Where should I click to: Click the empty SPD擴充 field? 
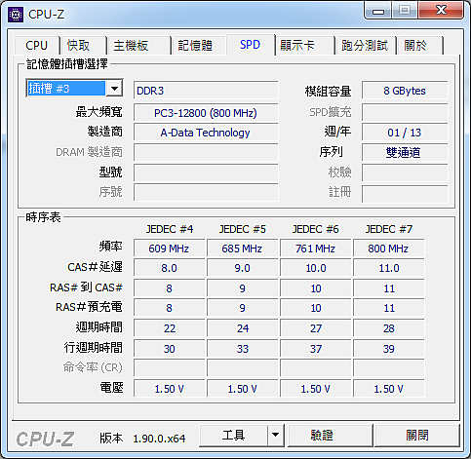(405, 112)
